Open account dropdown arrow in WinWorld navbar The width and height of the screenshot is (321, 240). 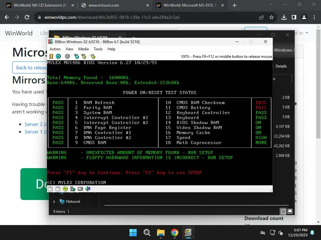click(307, 33)
